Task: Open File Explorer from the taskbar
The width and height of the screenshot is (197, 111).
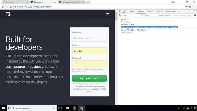Action: click(x=67, y=108)
